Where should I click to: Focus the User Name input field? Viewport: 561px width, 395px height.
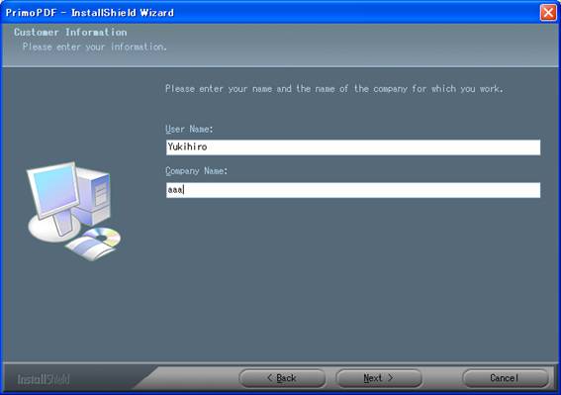tap(353, 148)
